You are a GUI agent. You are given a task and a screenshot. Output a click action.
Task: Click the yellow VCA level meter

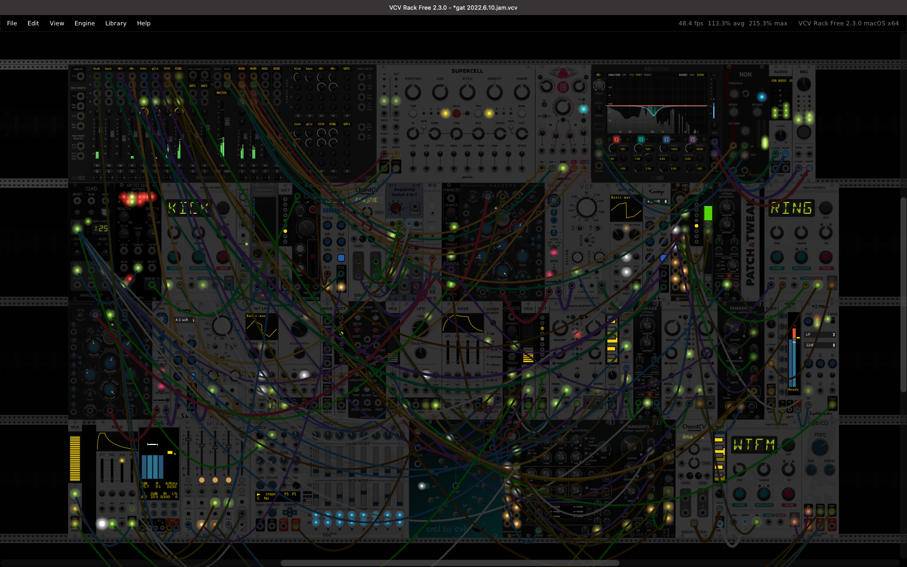(x=75, y=458)
